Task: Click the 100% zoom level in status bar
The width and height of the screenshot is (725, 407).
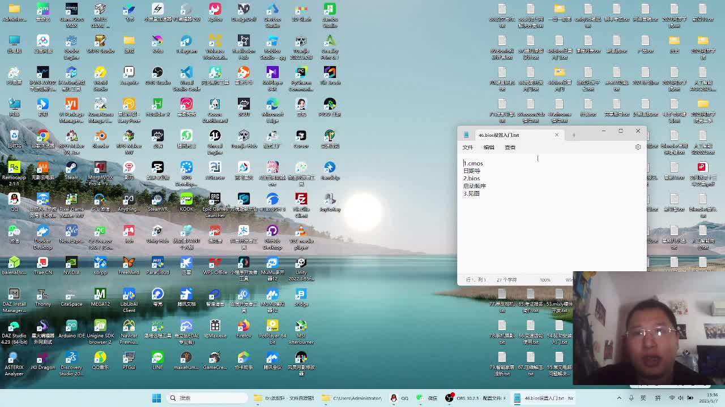Action: coord(545,280)
